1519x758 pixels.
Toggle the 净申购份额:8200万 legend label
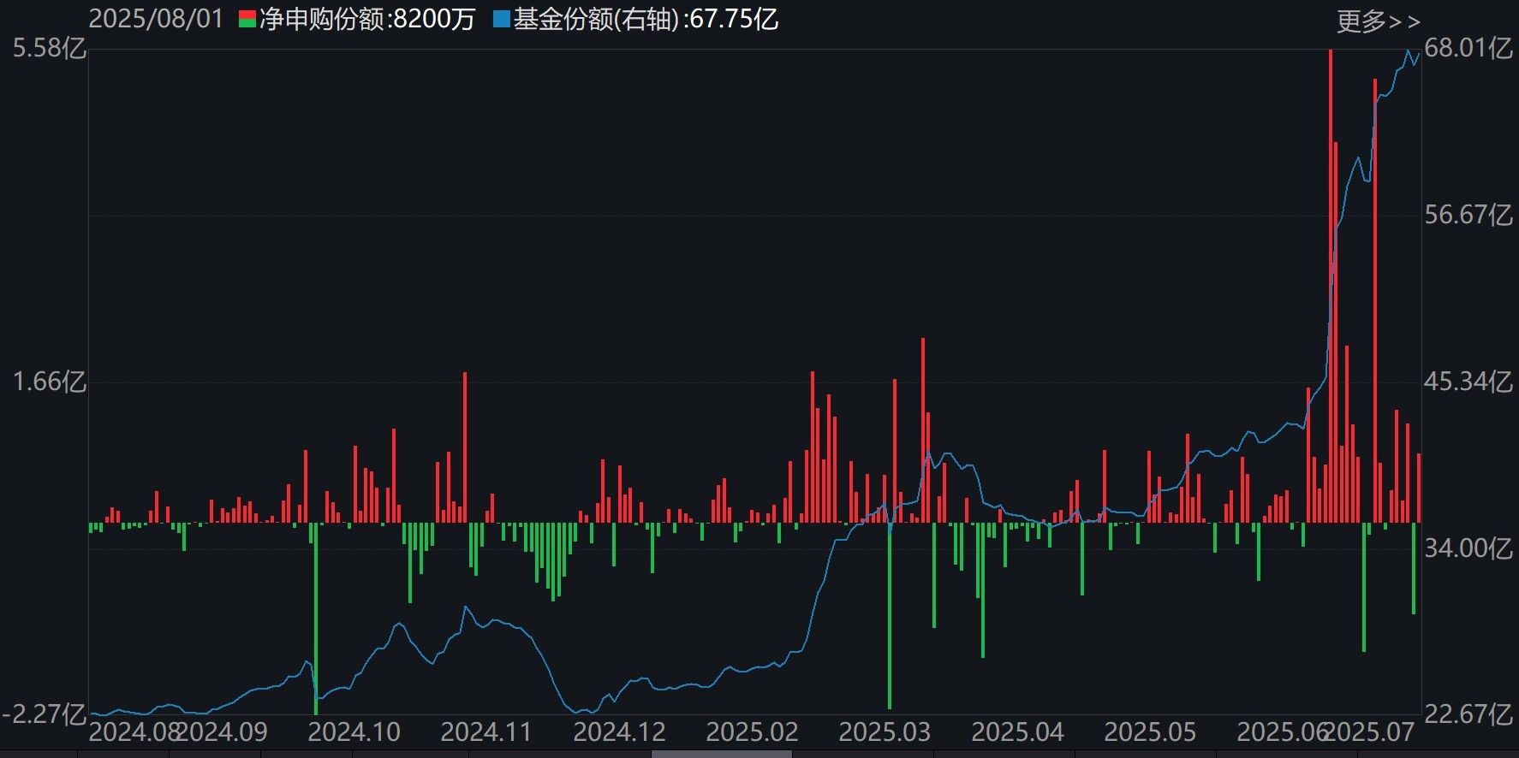pos(367,20)
